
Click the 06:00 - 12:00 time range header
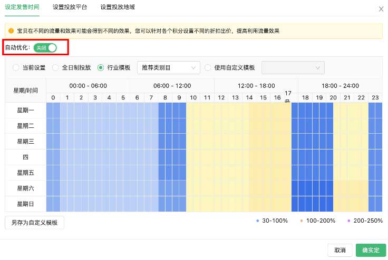click(172, 86)
